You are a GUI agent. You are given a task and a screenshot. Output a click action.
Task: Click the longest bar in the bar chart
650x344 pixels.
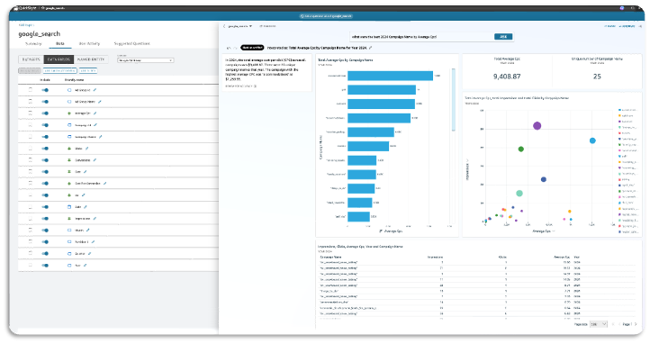[390, 76]
